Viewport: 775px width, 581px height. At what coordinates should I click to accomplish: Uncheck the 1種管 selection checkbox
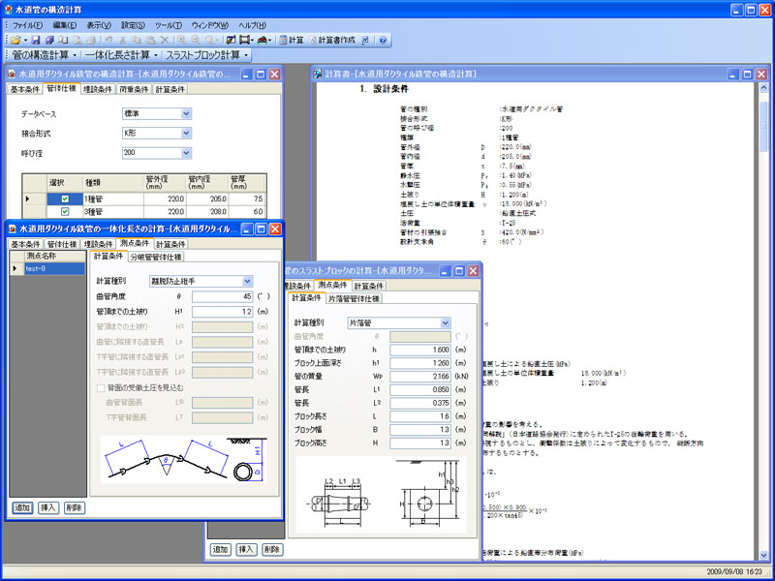(65, 199)
